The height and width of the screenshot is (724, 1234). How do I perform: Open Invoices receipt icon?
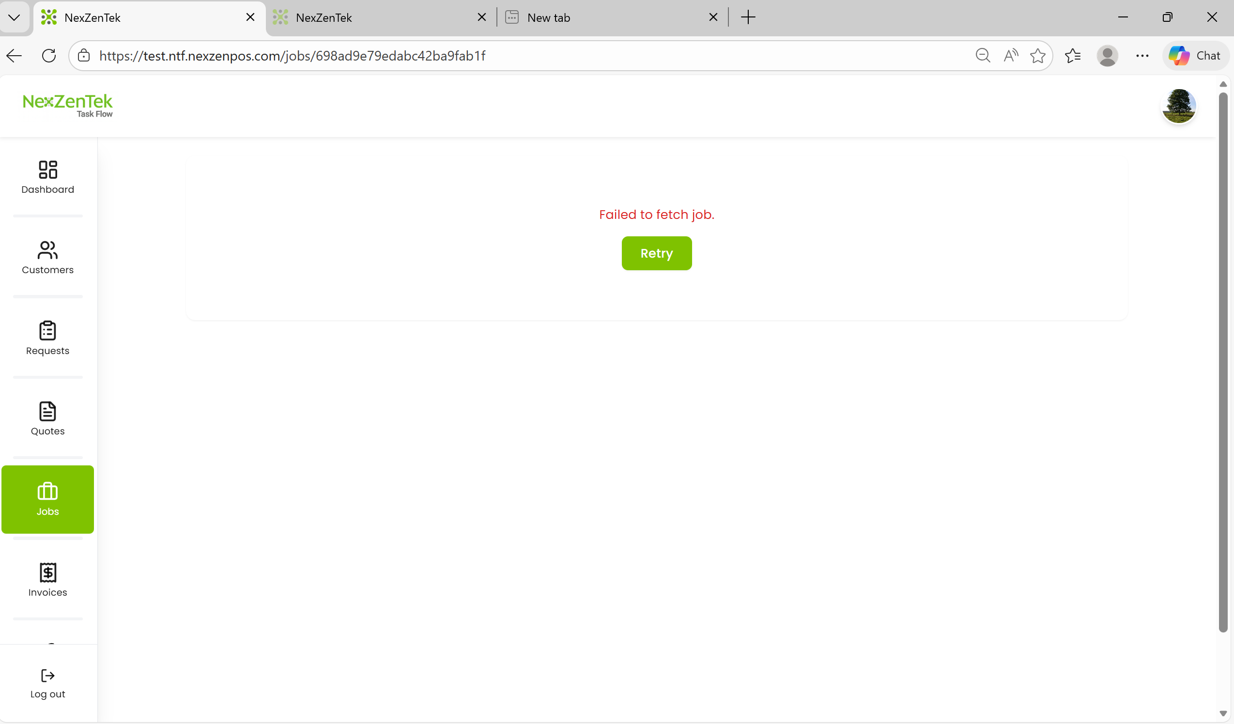point(47,573)
